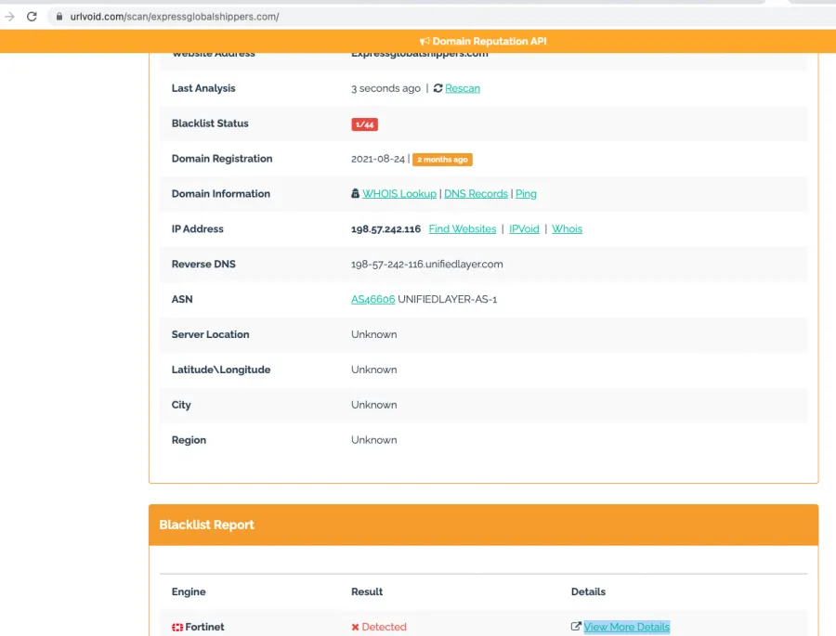The width and height of the screenshot is (836, 636).
Task: Click the WHOIS Lookup lock icon
Action: 355,193
